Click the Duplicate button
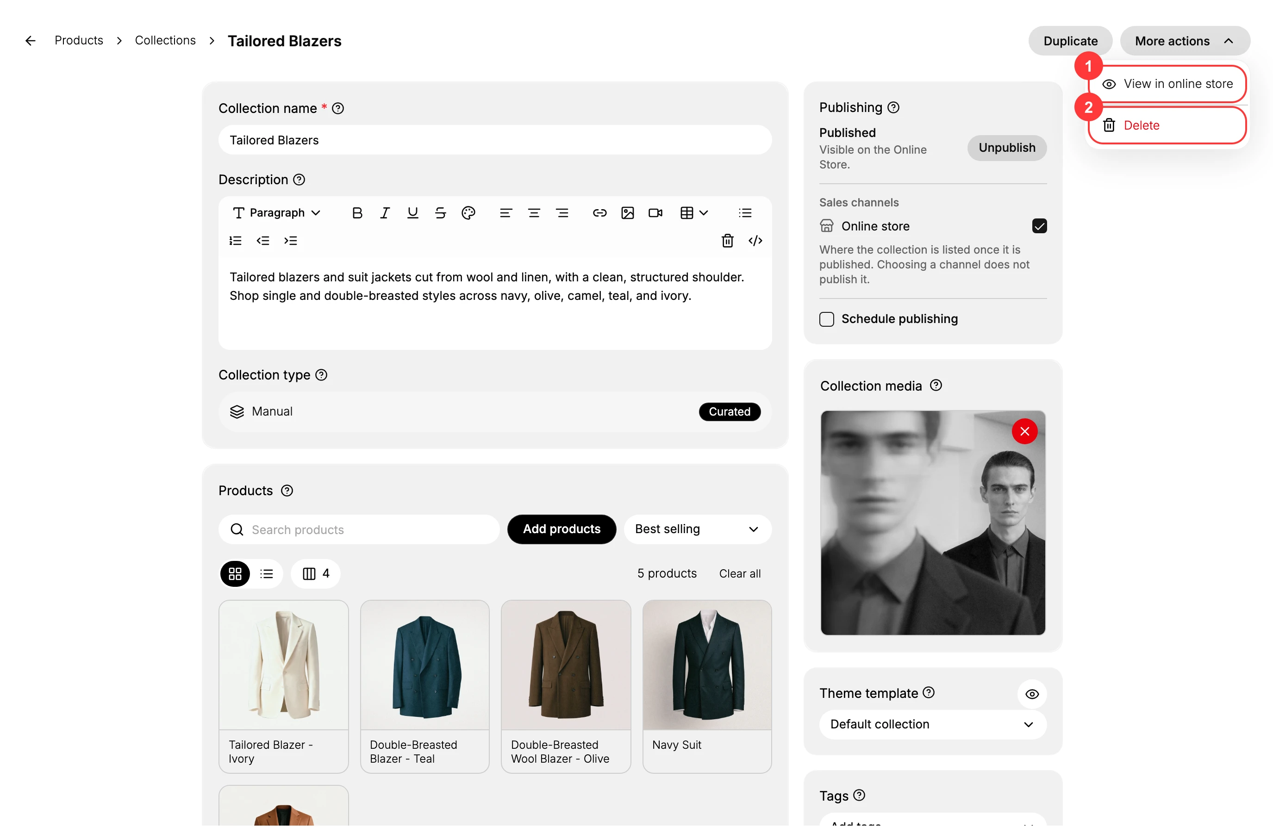This screenshot has width=1273, height=833. pos(1070,41)
